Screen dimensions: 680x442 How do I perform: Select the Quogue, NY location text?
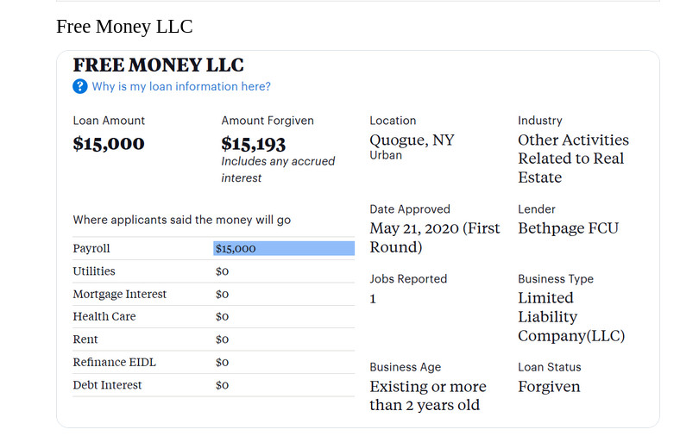click(412, 140)
